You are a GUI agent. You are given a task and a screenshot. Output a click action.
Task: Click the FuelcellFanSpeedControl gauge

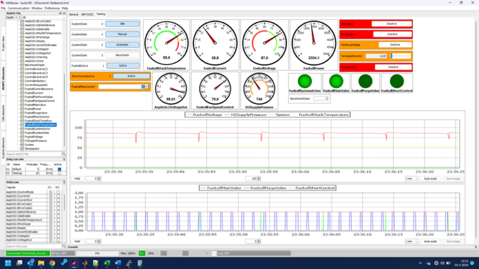click(215, 89)
